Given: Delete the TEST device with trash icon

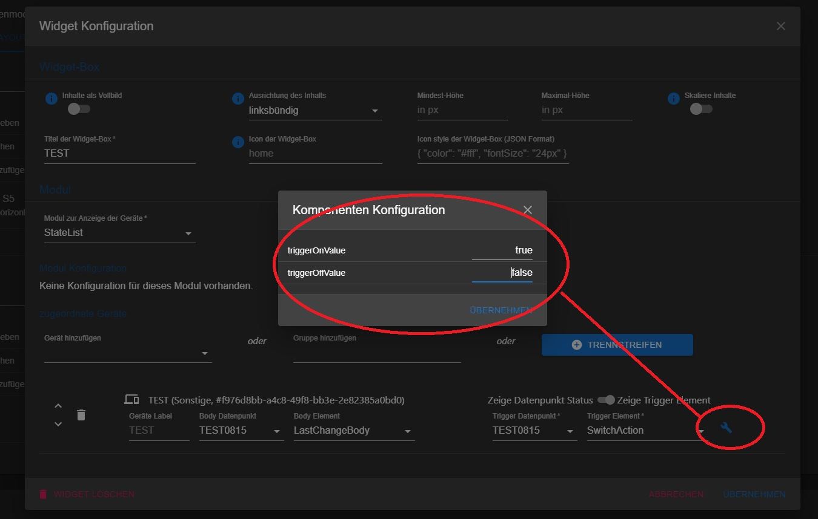Looking at the screenshot, I should [81, 415].
